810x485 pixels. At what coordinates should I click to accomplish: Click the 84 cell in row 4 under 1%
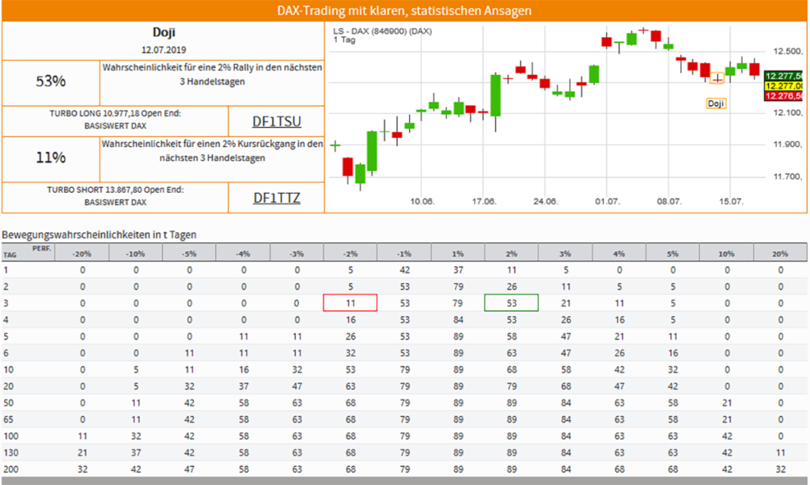pyautogui.click(x=458, y=320)
